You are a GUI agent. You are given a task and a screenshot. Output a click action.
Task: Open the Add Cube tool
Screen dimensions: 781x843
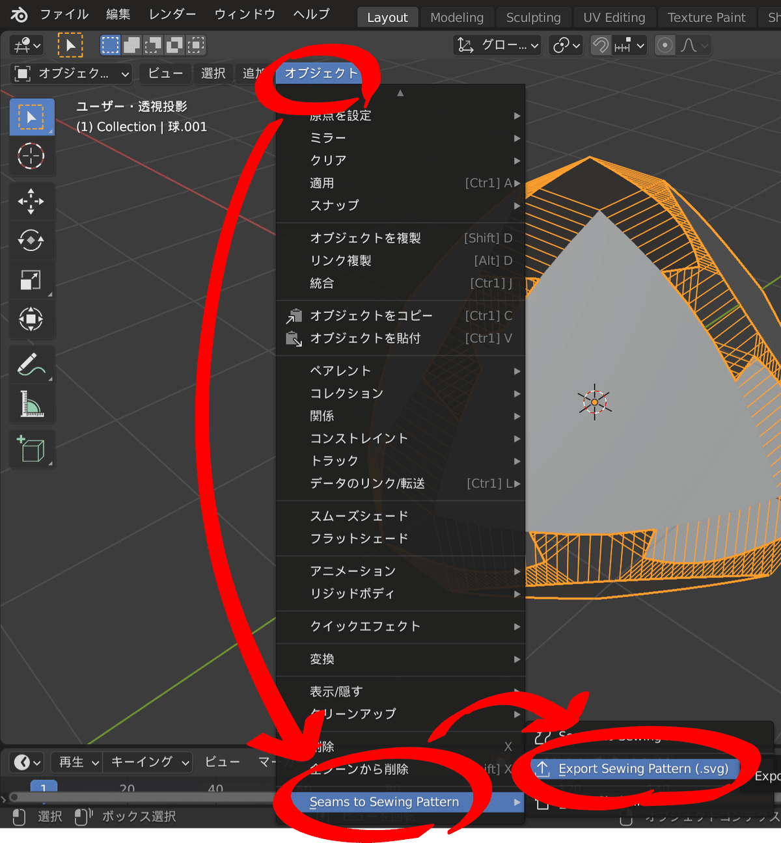coord(32,449)
